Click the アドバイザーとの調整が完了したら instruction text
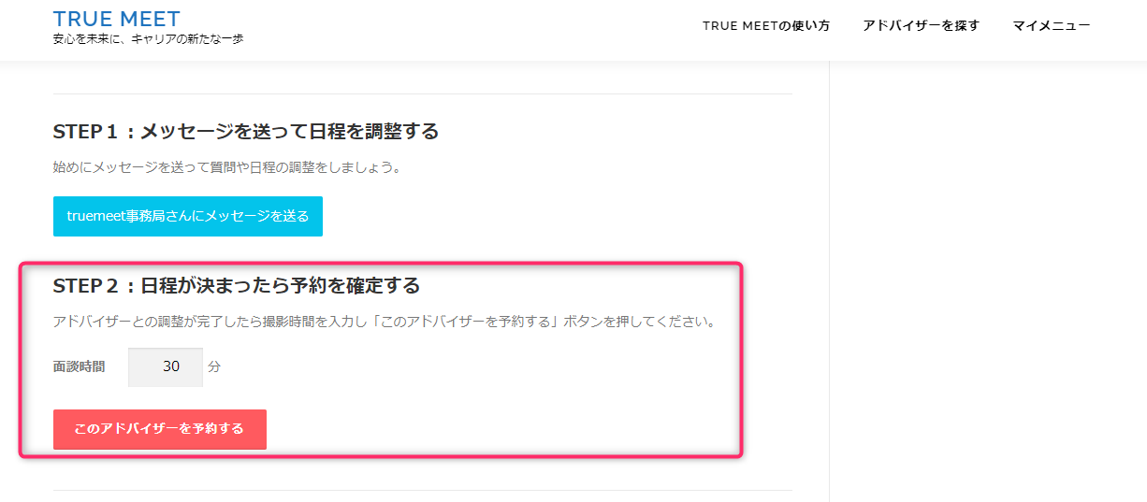 (385, 322)
